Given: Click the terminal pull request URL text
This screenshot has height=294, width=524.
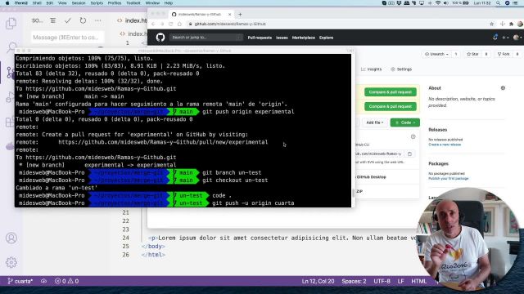Looking at the screenshot, I should (x=163, y=142).
